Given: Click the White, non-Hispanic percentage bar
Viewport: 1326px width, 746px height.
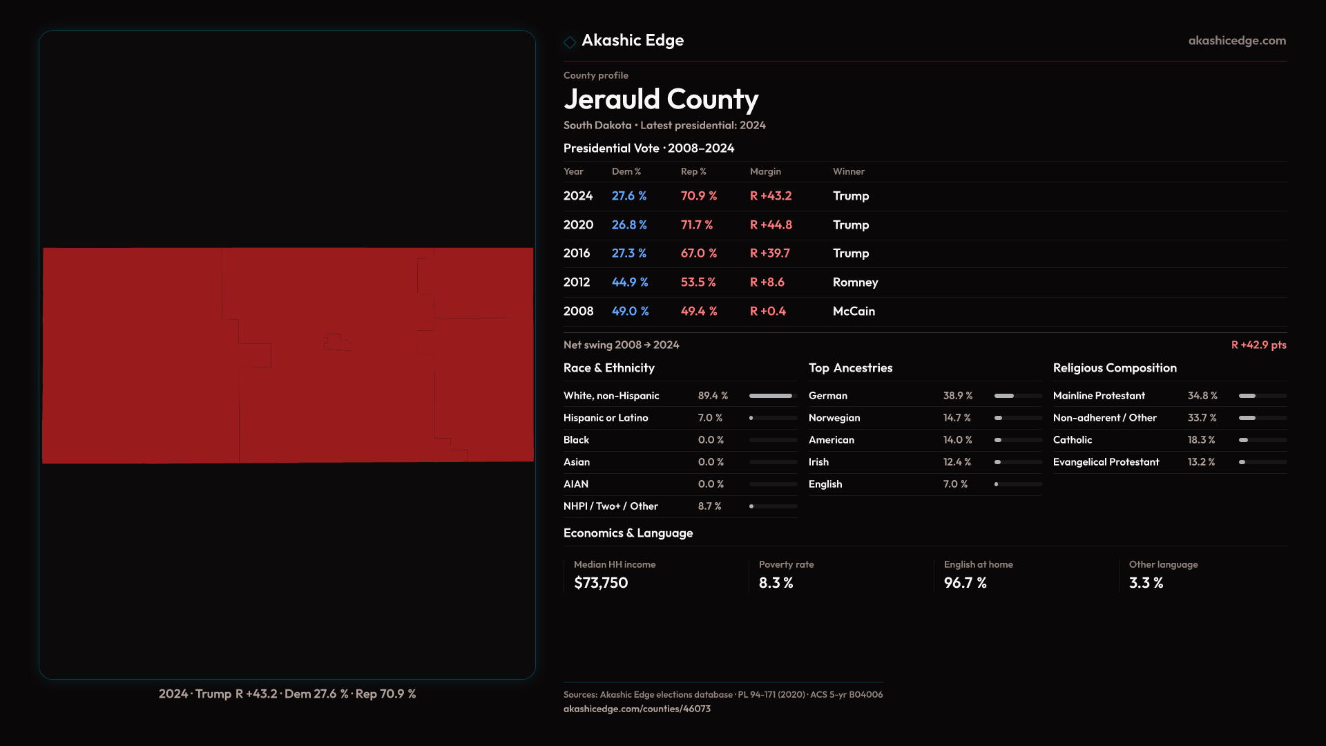Looking at the screenshot, I should click(772, 396).
